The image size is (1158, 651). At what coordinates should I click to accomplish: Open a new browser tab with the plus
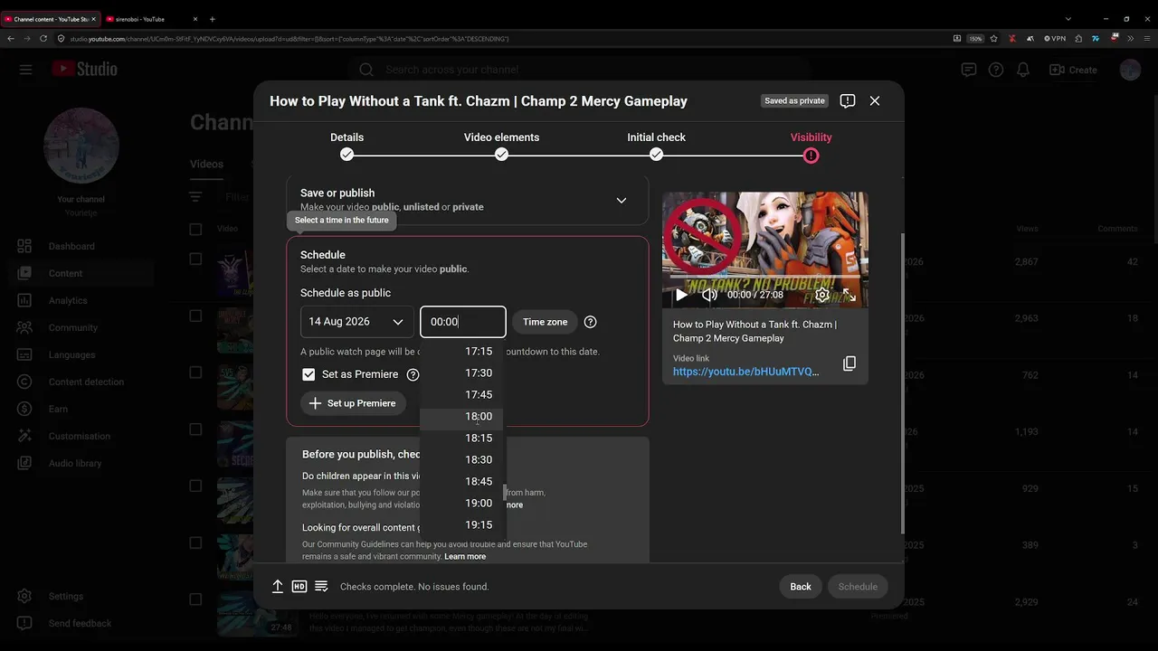click(x=213, y=19)
